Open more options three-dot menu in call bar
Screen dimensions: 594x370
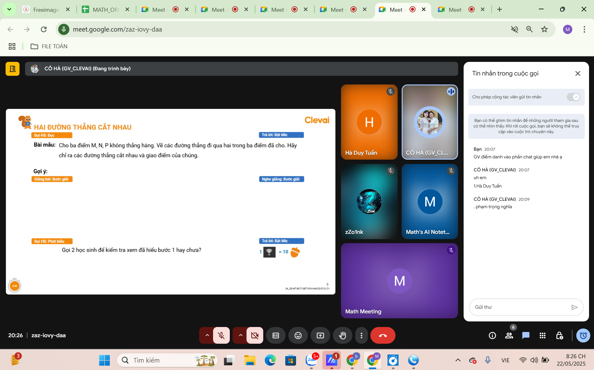(361, 335)
